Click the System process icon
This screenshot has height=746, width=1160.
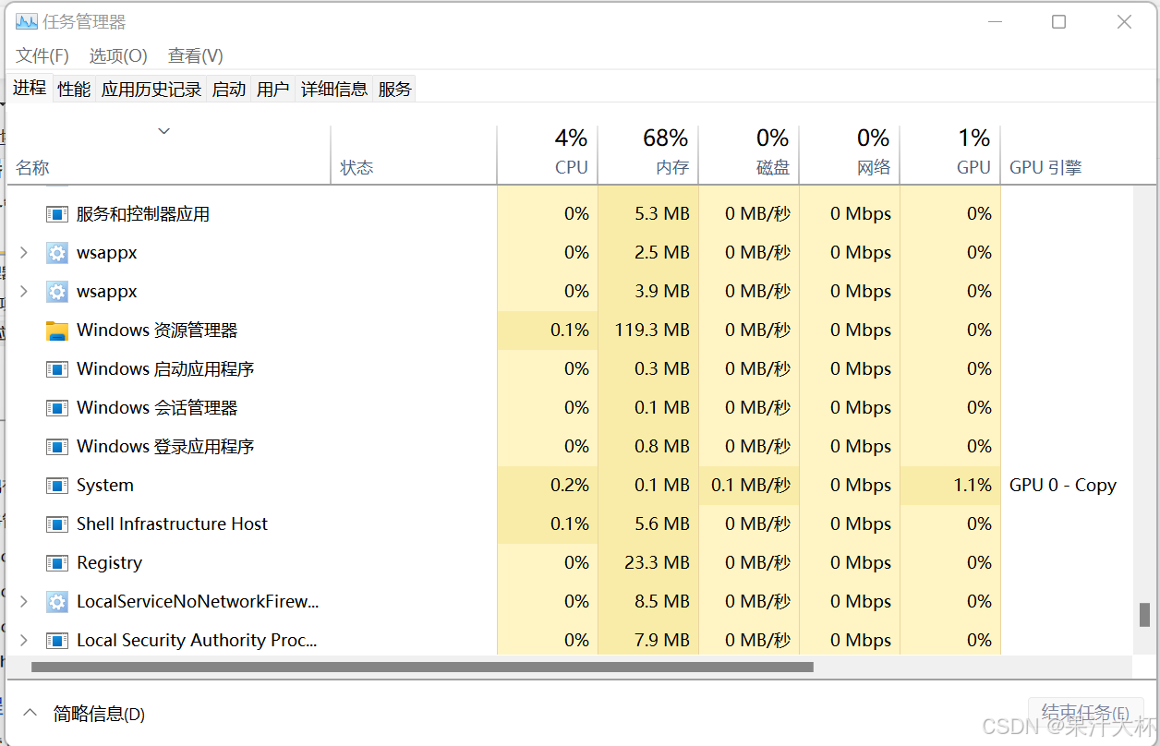coord(57,486)
